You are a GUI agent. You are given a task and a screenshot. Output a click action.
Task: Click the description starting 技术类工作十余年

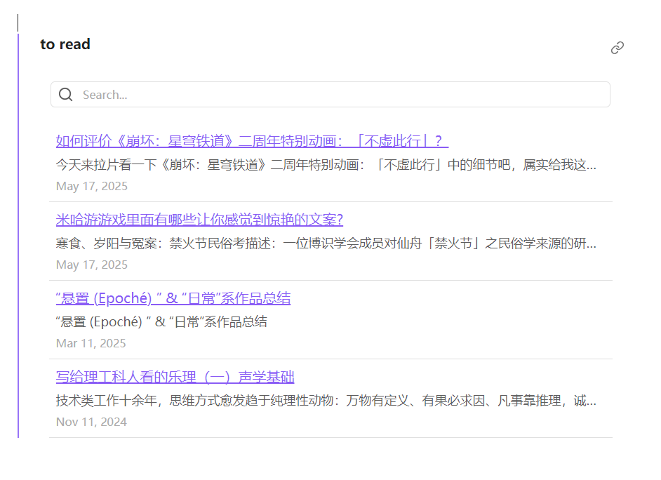[326, 401]
